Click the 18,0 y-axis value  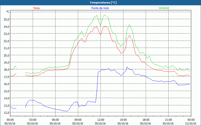coord(7,70)
